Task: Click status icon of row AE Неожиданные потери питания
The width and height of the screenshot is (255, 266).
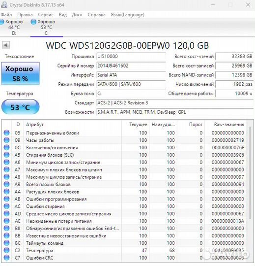Action: [x=6, y=221]
